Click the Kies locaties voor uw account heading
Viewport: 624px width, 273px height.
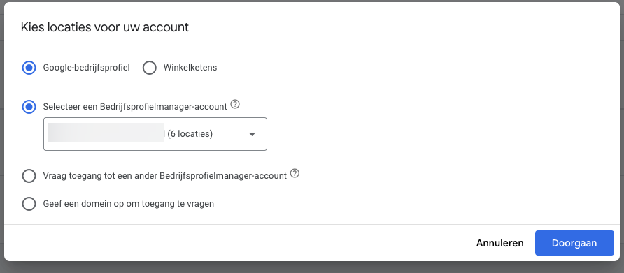105,27
